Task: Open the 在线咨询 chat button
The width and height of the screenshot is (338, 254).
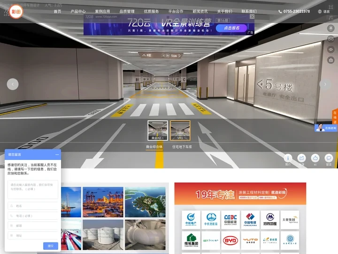Action: [x=326, y=128]
